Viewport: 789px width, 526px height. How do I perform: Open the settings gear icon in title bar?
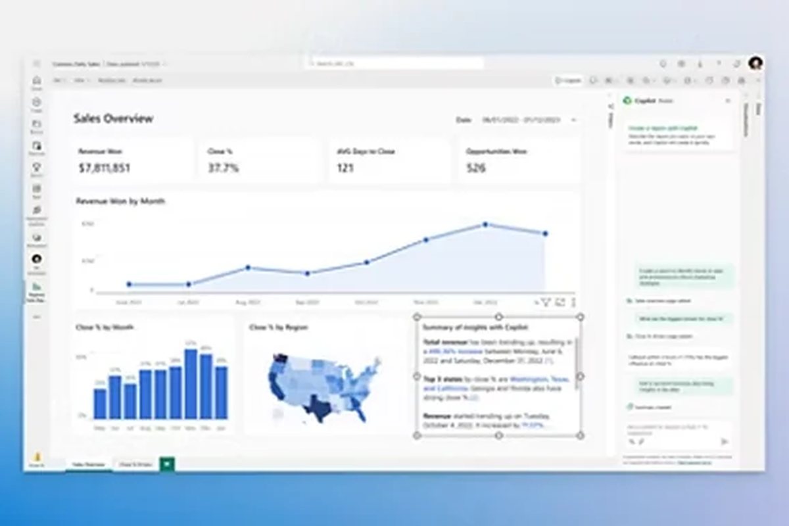(681, 63)
